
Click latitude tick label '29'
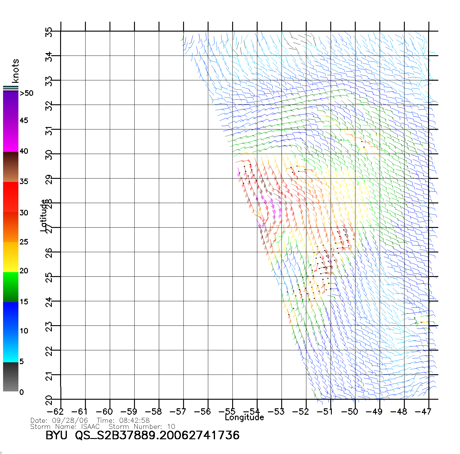[49, 179]
